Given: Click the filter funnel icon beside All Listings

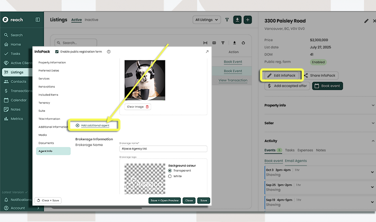Looking at the screenshot, I should point(227,20).
